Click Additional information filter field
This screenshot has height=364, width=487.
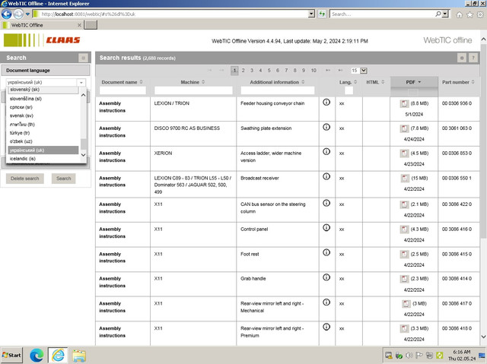point(277,90)
